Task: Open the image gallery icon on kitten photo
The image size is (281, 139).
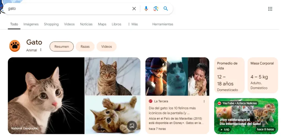Action: coord(132,126)
